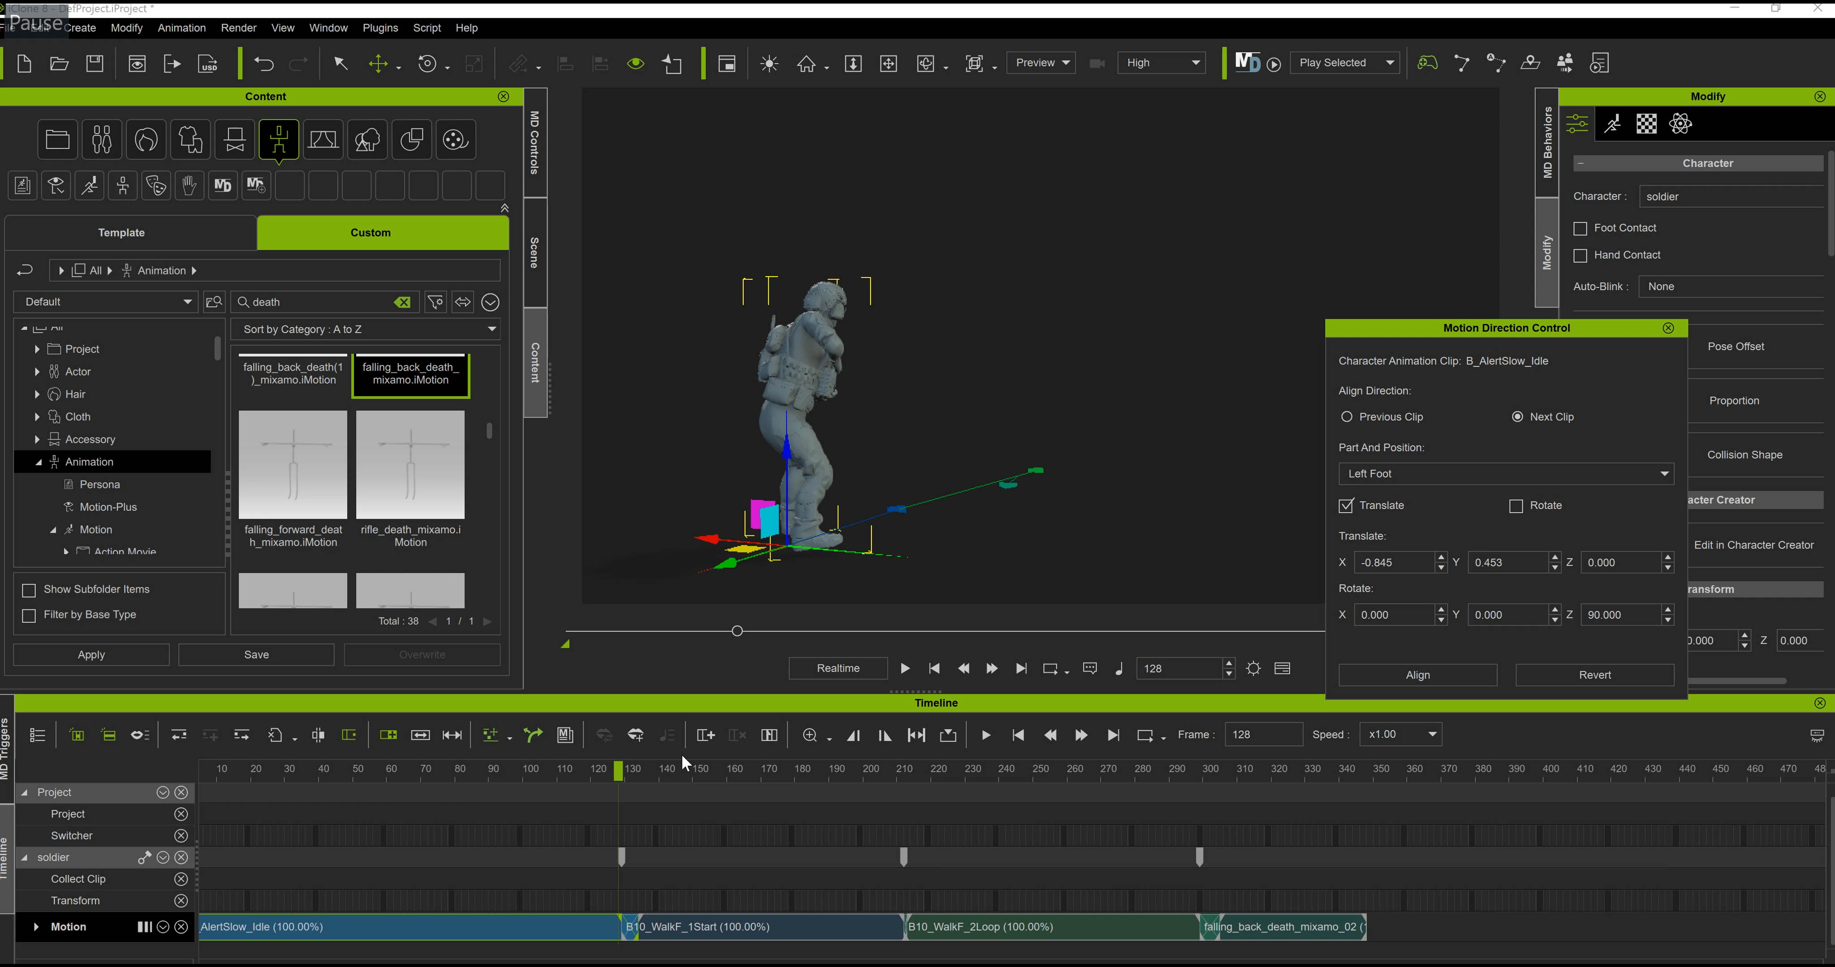
Task: Select the arrow Select tool
Action: [341, 64]
